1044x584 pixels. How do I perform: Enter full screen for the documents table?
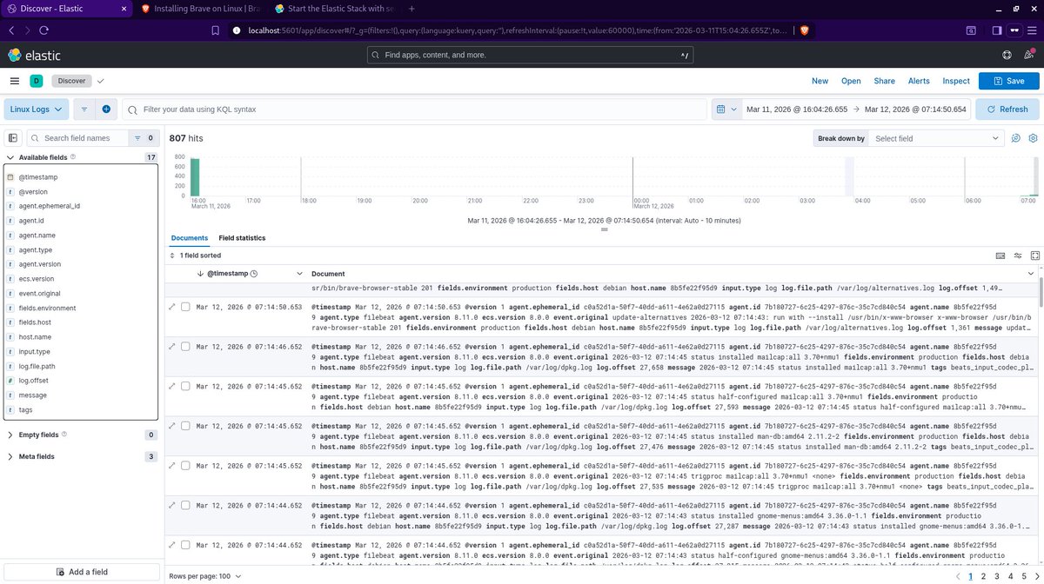point(1034,255)
